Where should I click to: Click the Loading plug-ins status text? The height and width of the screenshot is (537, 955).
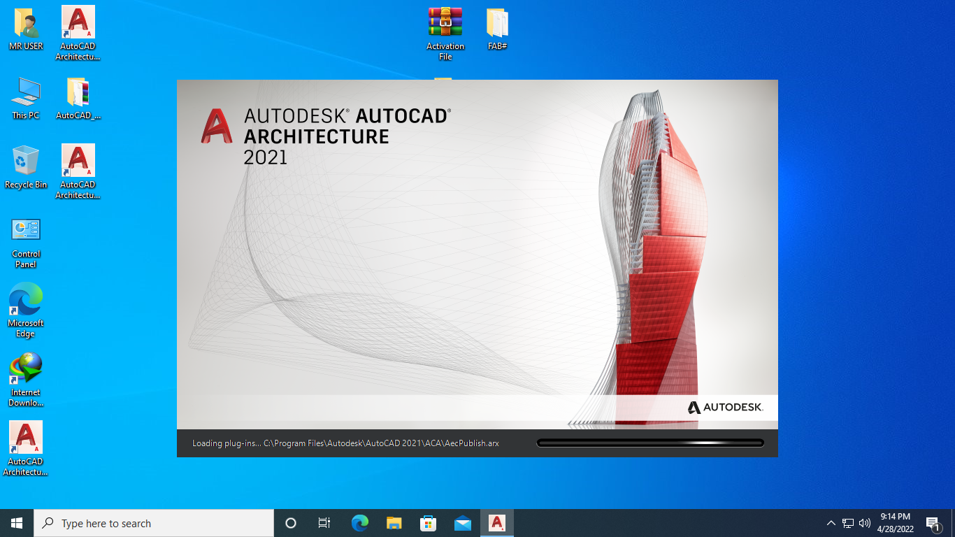[345, 443]
